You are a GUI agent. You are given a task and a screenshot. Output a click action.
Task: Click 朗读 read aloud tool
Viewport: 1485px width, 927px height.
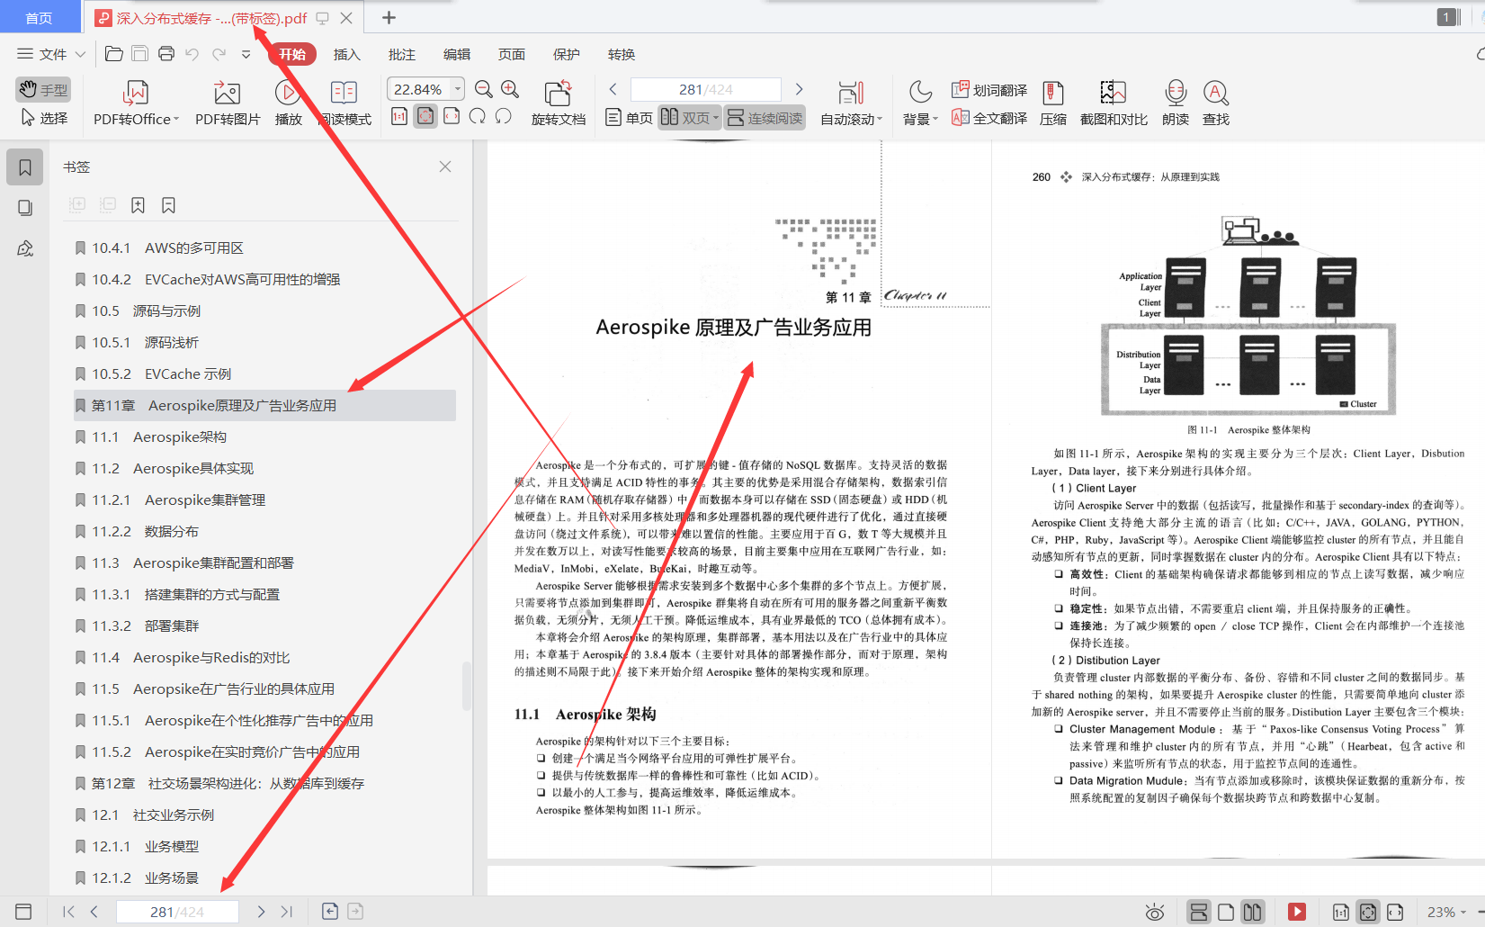coord(1175,103)
